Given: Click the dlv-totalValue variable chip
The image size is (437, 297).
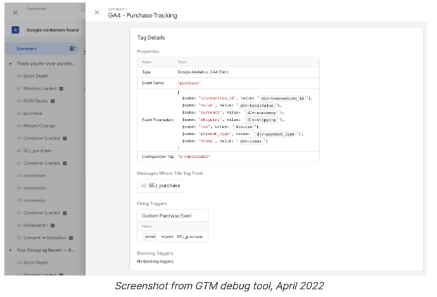Looking at the screenshot, I should pos(256,106).
